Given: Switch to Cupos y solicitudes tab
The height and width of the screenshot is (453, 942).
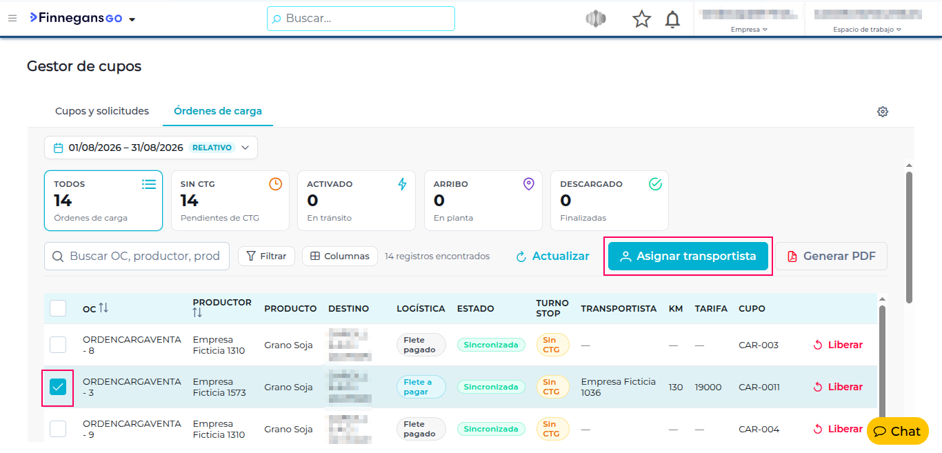Looking at the screenshot, I should tap(102, 111).
